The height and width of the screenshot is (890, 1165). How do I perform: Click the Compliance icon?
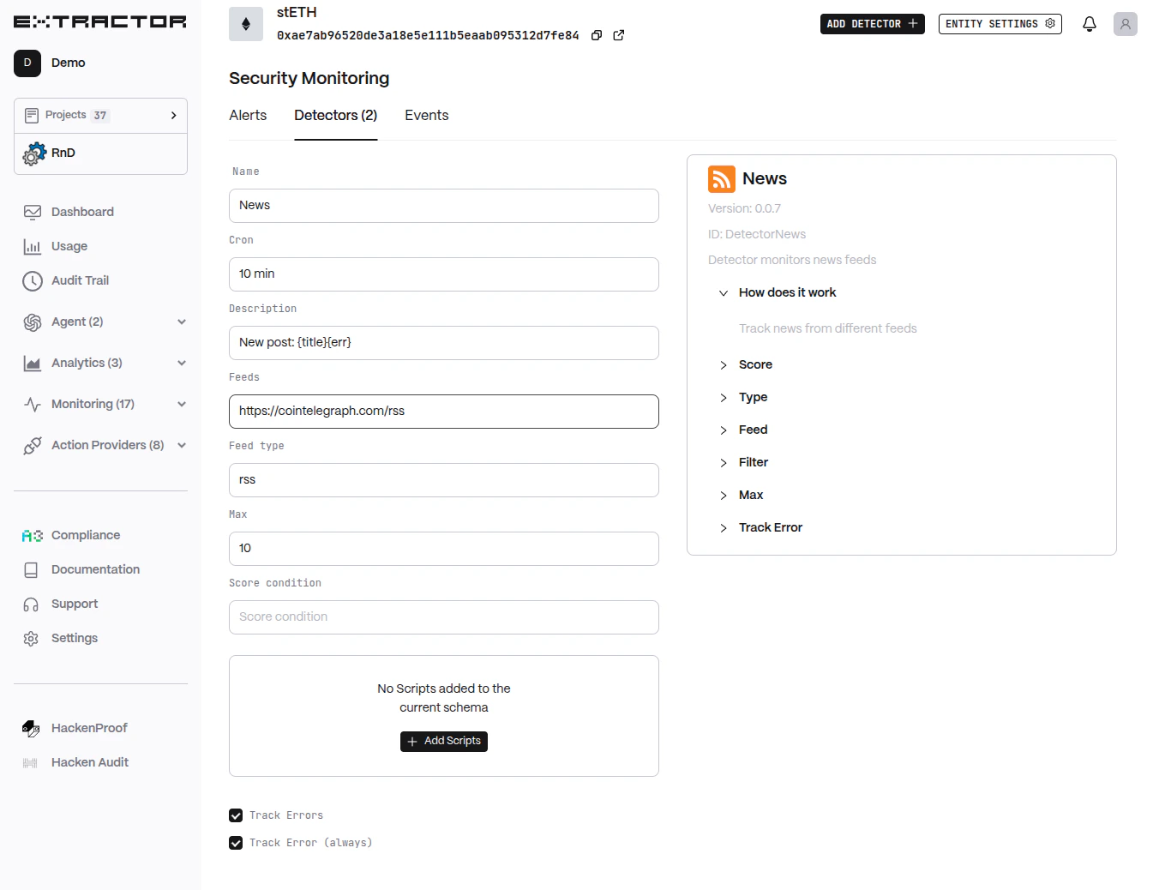[x=33, y=536]
